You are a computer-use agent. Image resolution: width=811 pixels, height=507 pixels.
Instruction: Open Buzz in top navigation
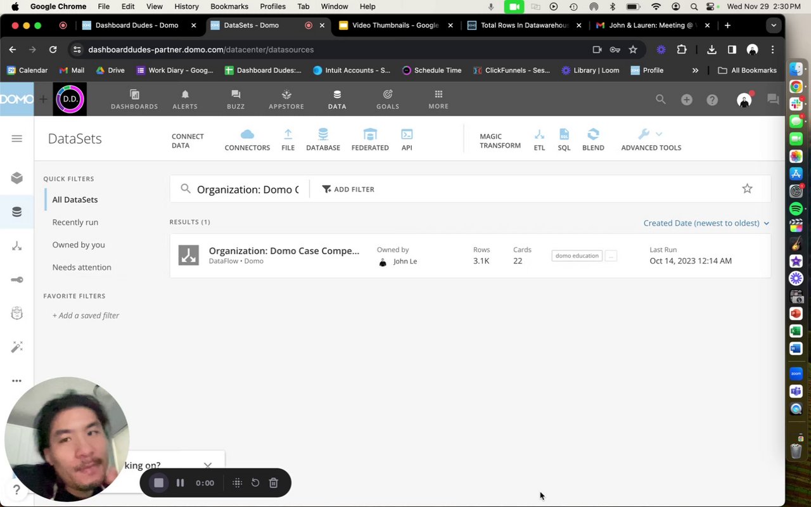[236, 99]
